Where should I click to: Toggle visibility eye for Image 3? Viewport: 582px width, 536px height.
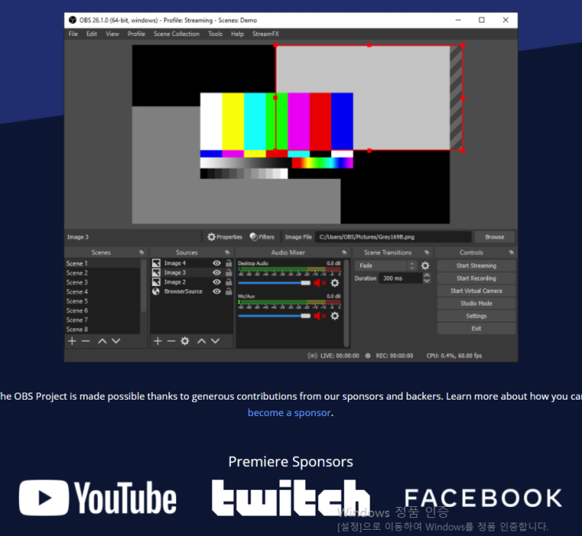click(217, 273)
